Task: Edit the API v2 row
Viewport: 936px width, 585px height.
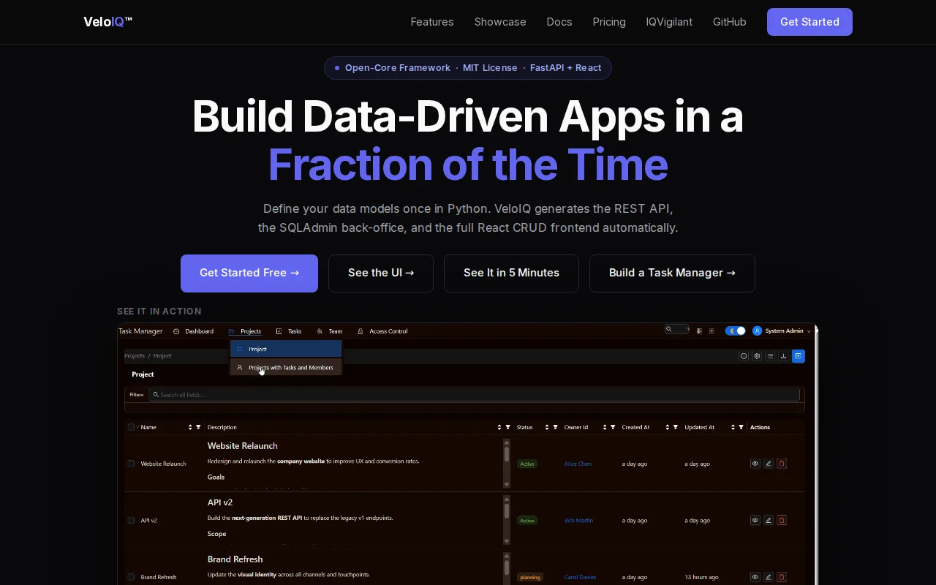Action: pyautogui.click(x=769, y=521)
